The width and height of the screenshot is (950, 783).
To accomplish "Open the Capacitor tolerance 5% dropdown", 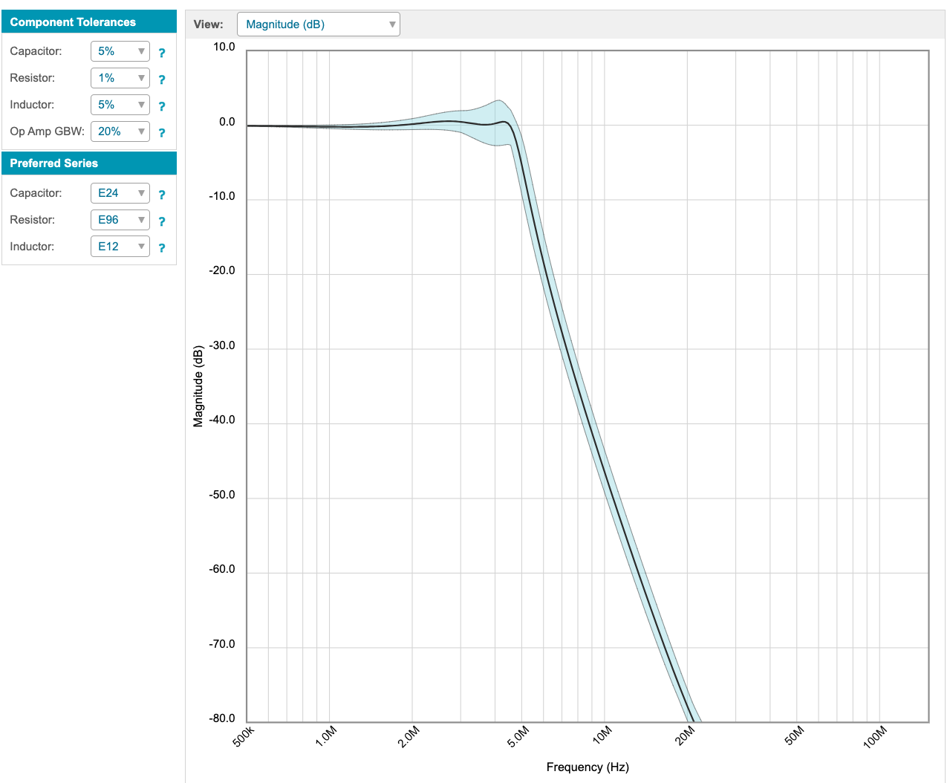I will click(120, 51).
